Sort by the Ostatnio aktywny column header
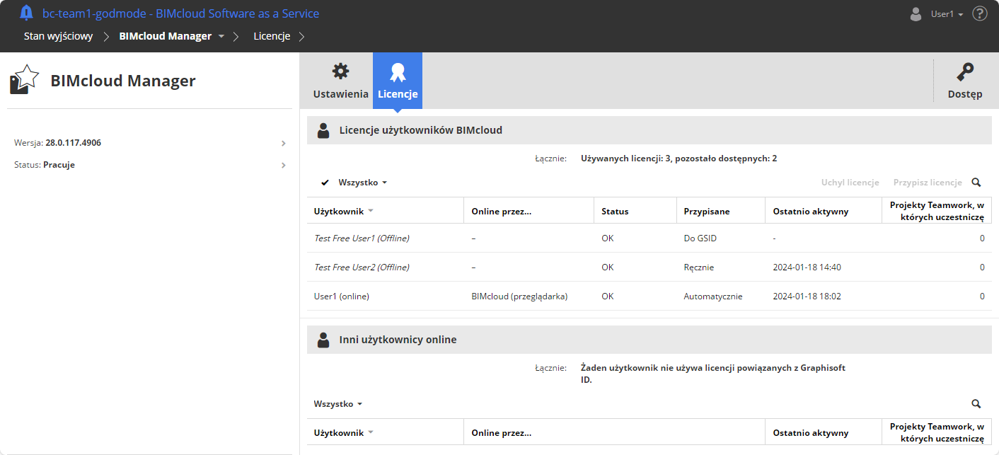Screen dimensions: 999x455 coord(811,211)
